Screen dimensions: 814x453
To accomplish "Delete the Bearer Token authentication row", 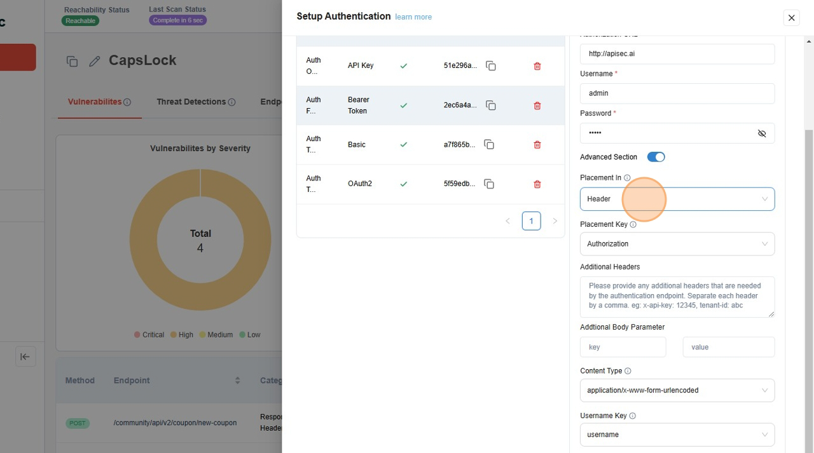I will tap(537, 105).
